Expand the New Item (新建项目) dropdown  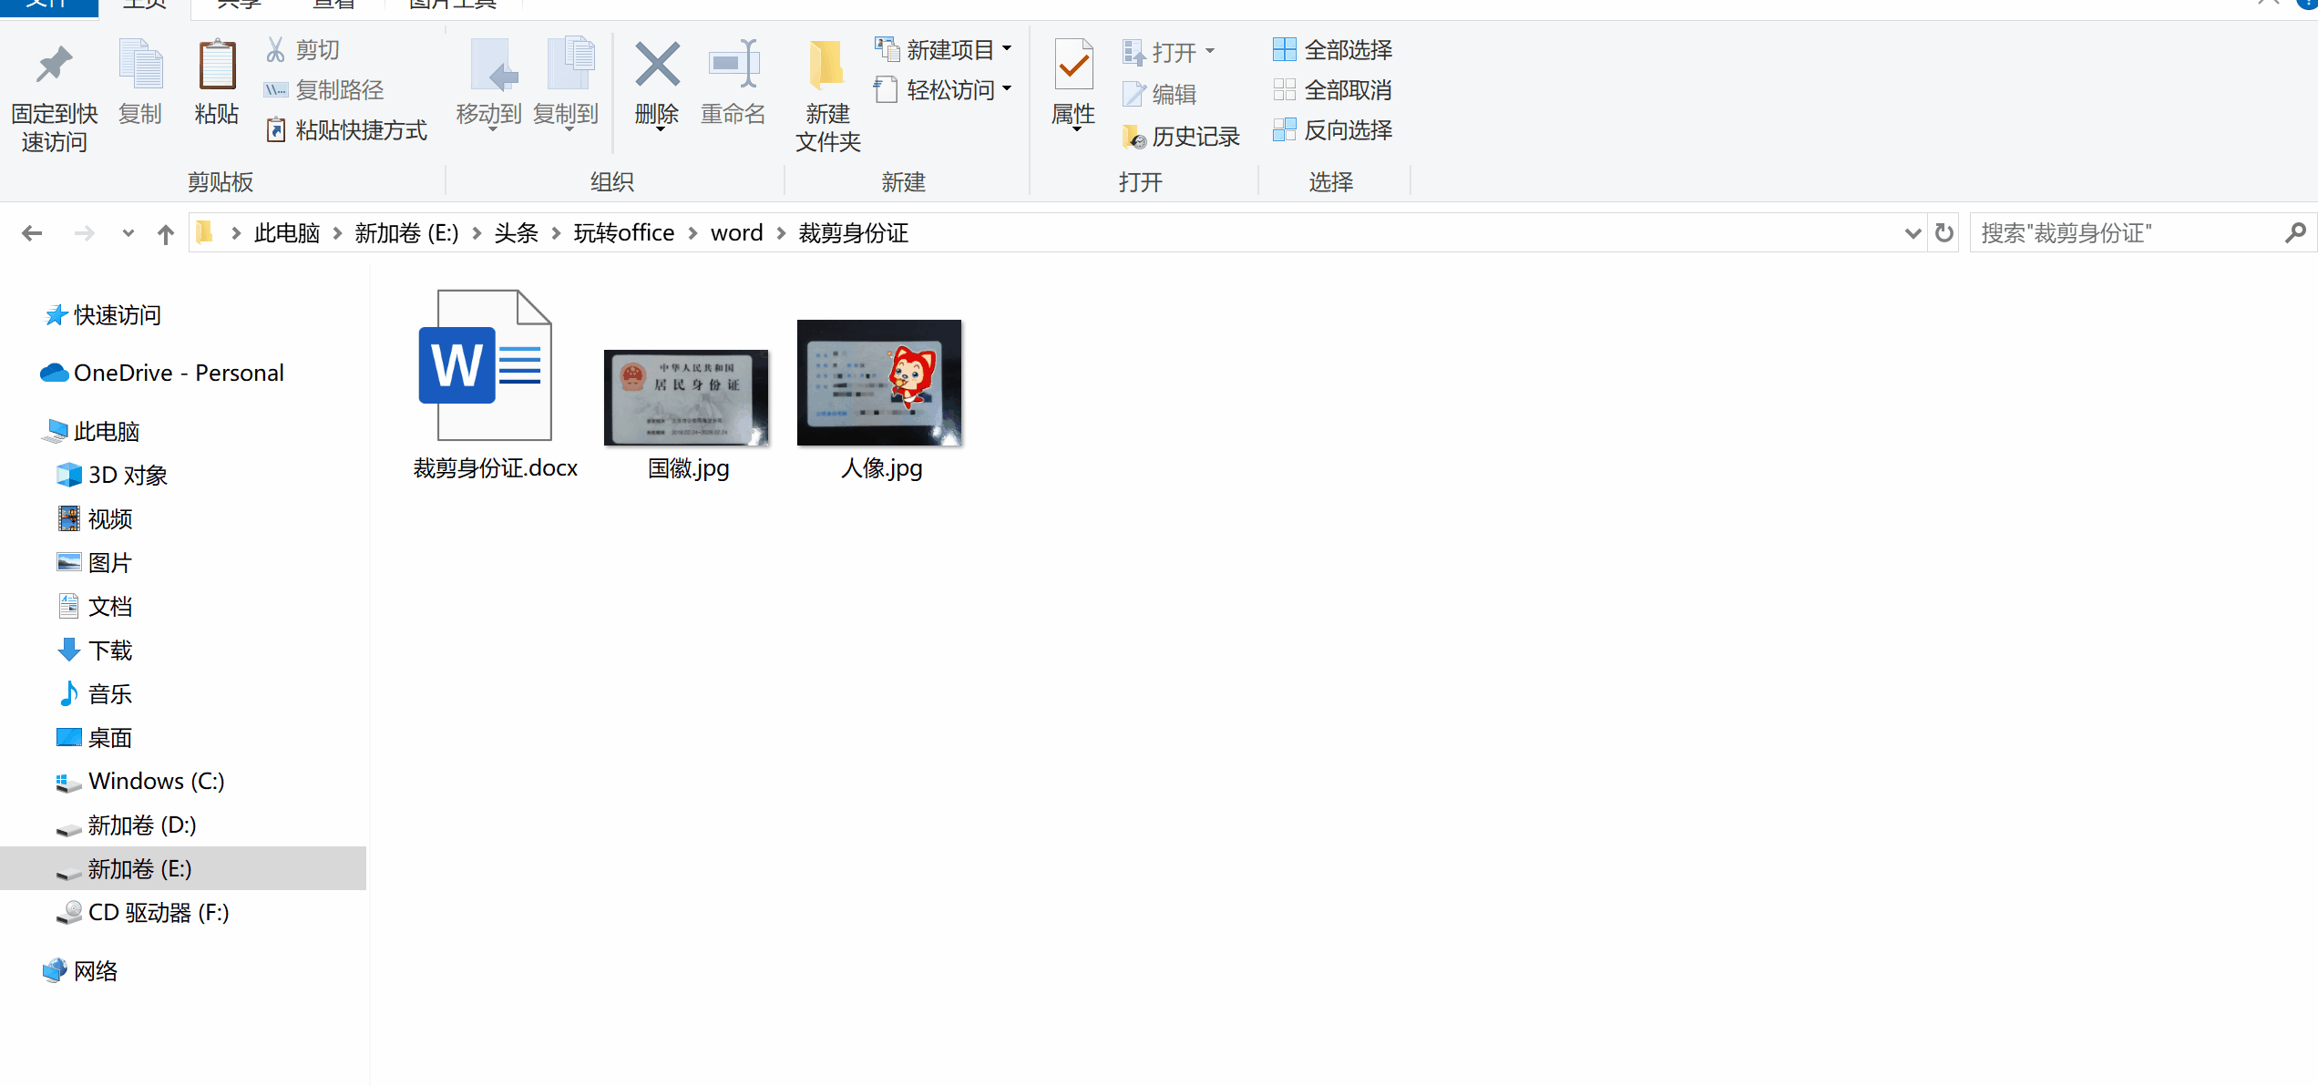click(1007, 49)
